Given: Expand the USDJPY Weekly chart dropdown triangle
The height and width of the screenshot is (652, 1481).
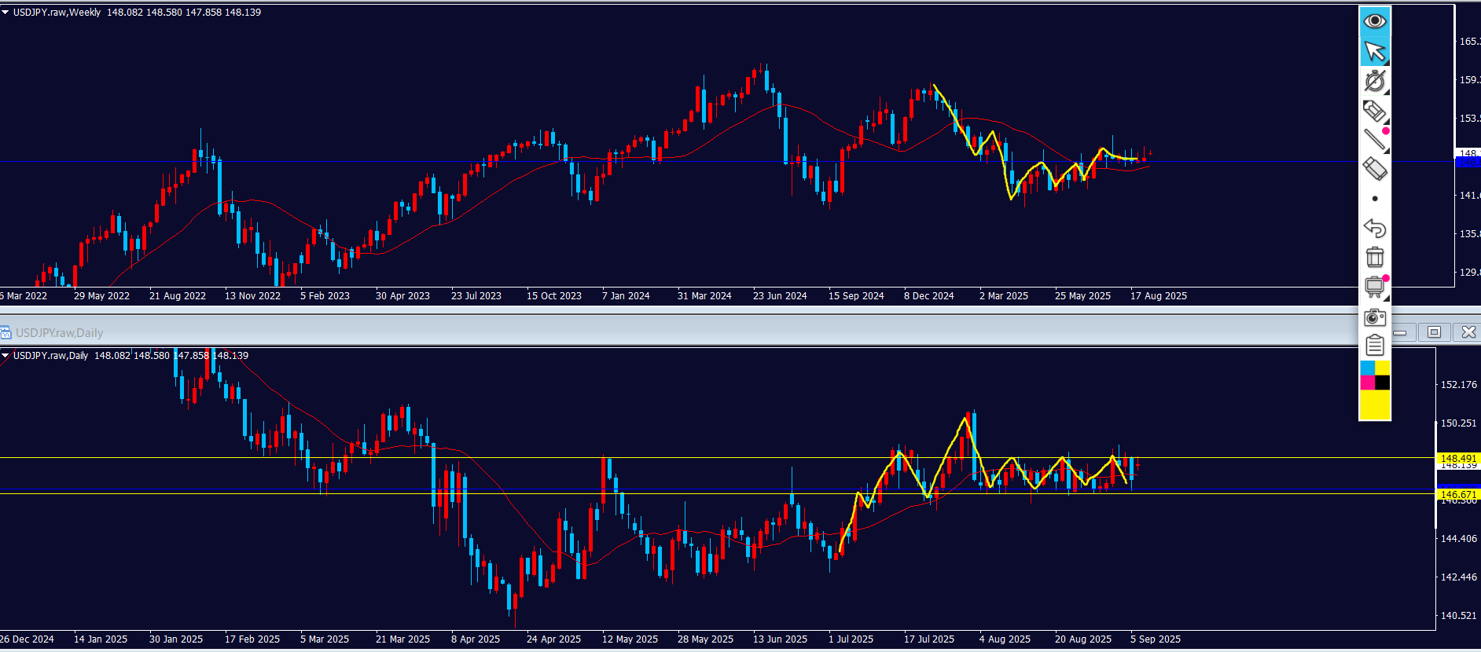Looking at the screenshot, I should [6, 13].
